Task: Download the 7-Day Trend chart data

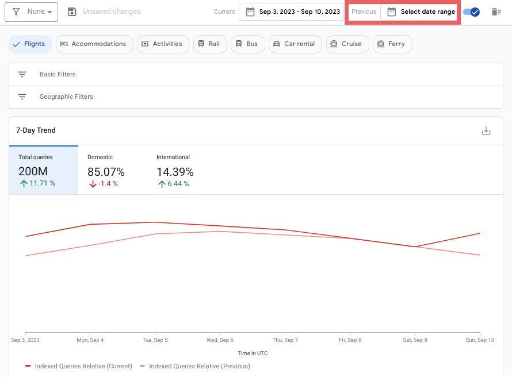Action: point(486,130)
